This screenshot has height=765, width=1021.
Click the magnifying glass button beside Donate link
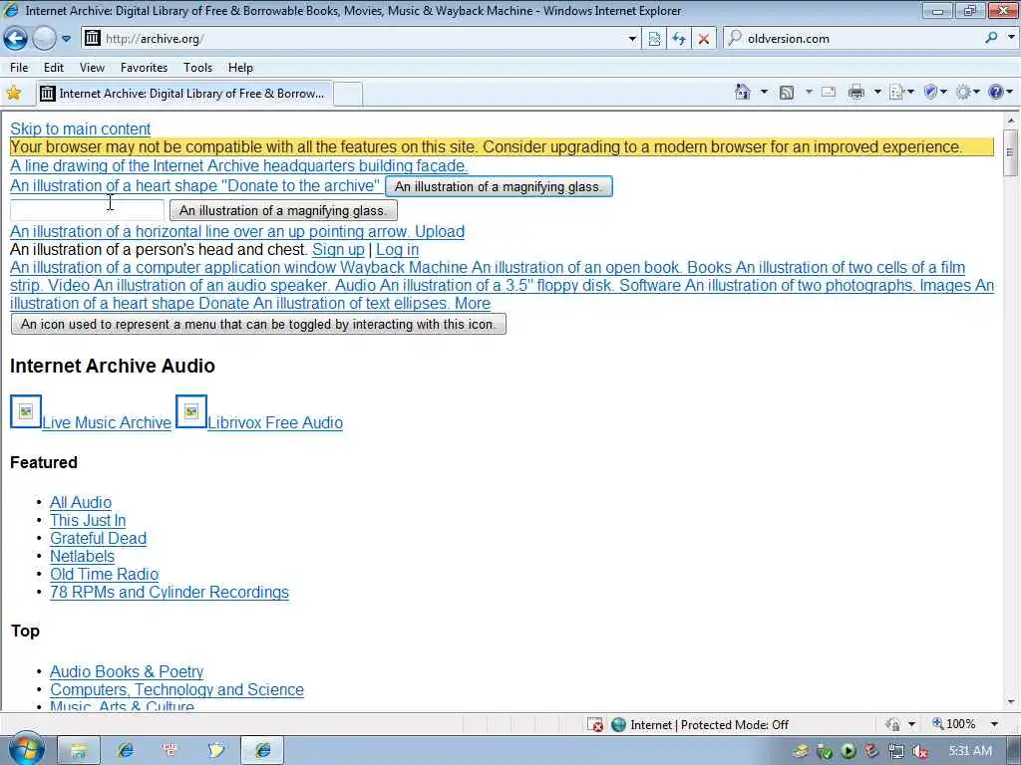499,186
